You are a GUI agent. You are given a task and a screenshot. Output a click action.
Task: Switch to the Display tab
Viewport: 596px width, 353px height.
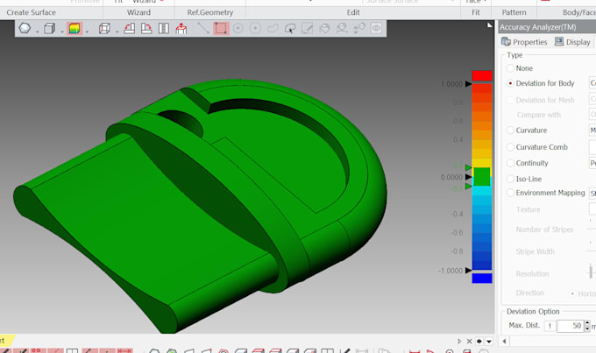pos(572,42)
